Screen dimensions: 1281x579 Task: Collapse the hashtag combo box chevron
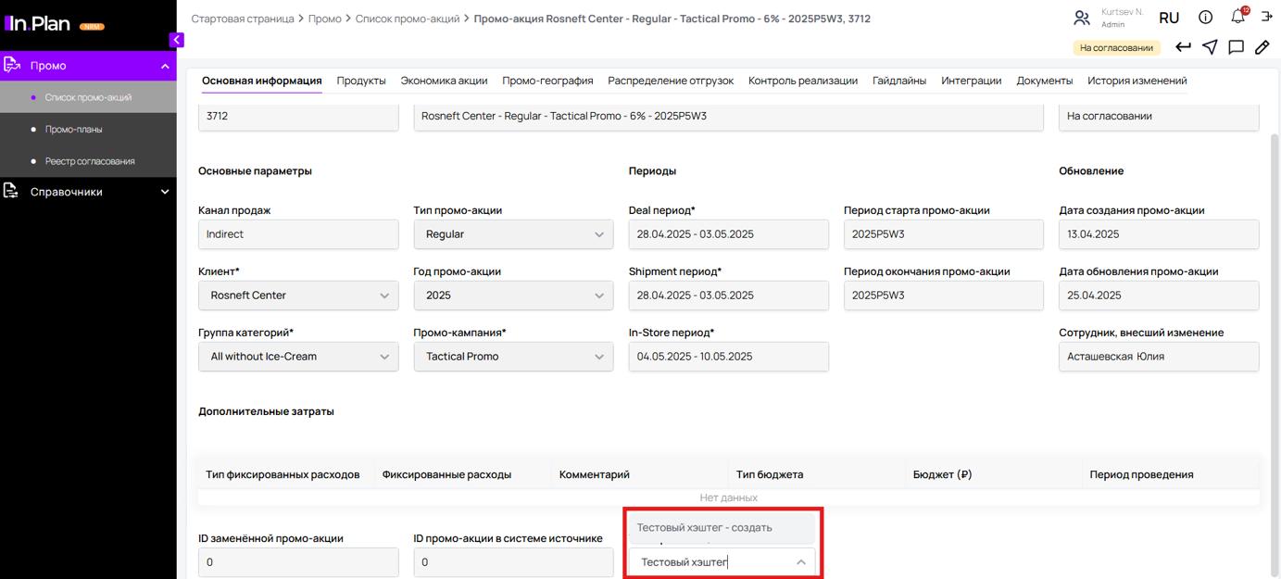click(801, 562)
